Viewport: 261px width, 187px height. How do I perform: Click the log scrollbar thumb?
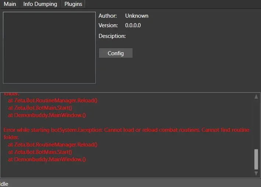[256, 159]
